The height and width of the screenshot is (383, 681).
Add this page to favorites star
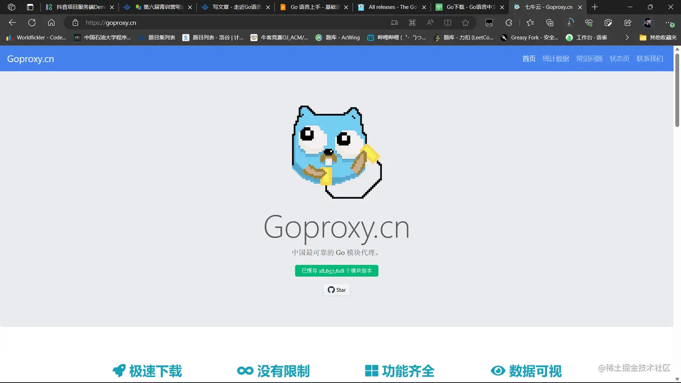(x=465, y=23)
